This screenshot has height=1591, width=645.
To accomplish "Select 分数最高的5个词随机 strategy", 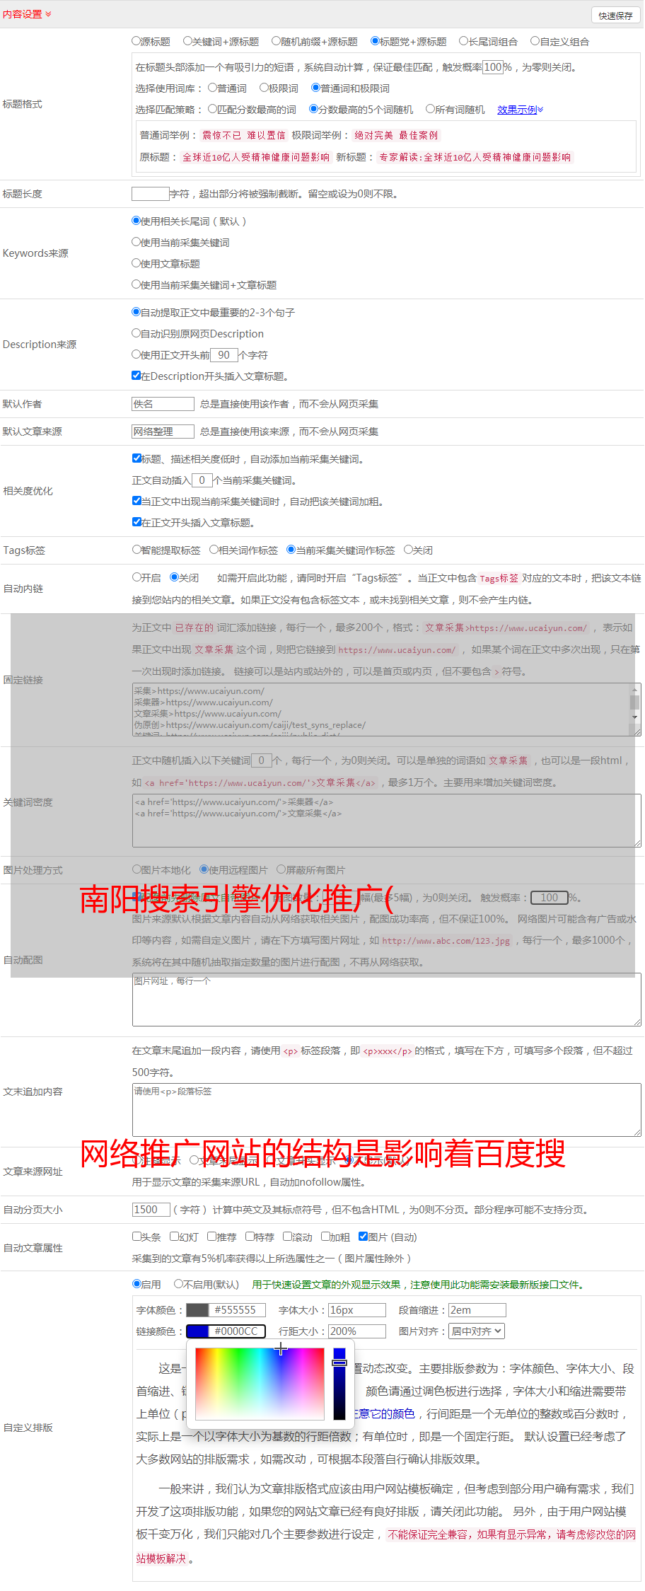I will click(x=313, y=109).
